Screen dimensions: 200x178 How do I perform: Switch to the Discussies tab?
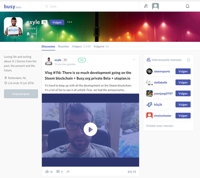click(x=48, y=47)
